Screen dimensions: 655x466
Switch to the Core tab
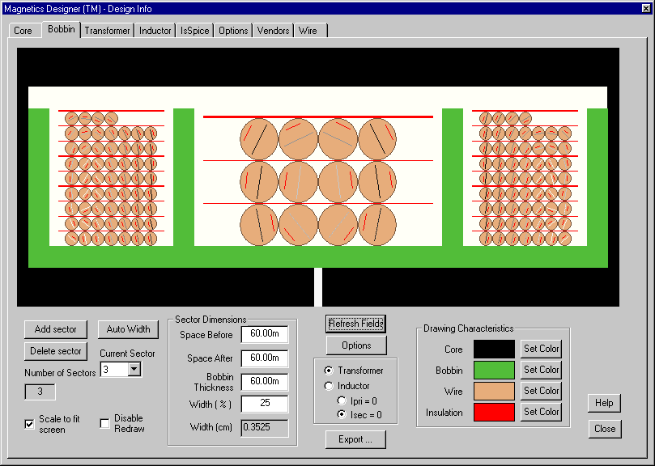(23, 30)
